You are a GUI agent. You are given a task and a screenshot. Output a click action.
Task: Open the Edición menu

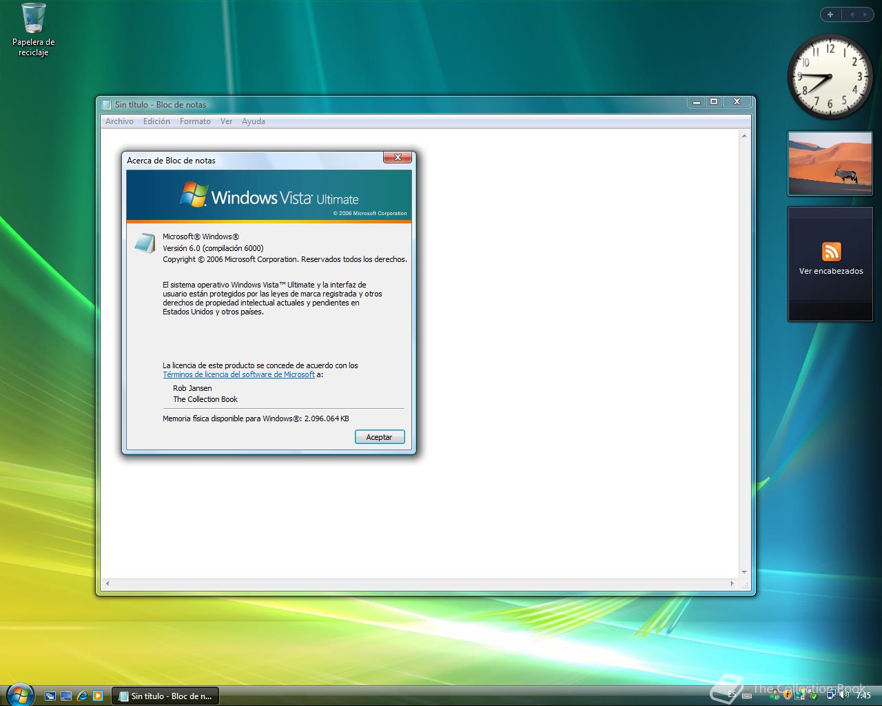pos(156,121)
